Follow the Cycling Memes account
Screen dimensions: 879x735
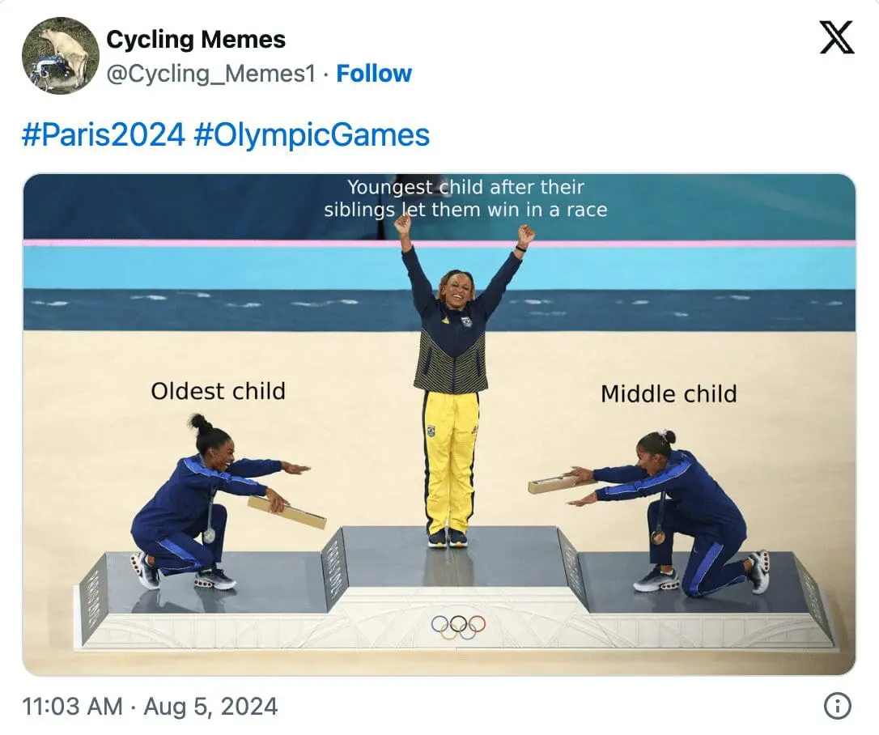[374, 74]
